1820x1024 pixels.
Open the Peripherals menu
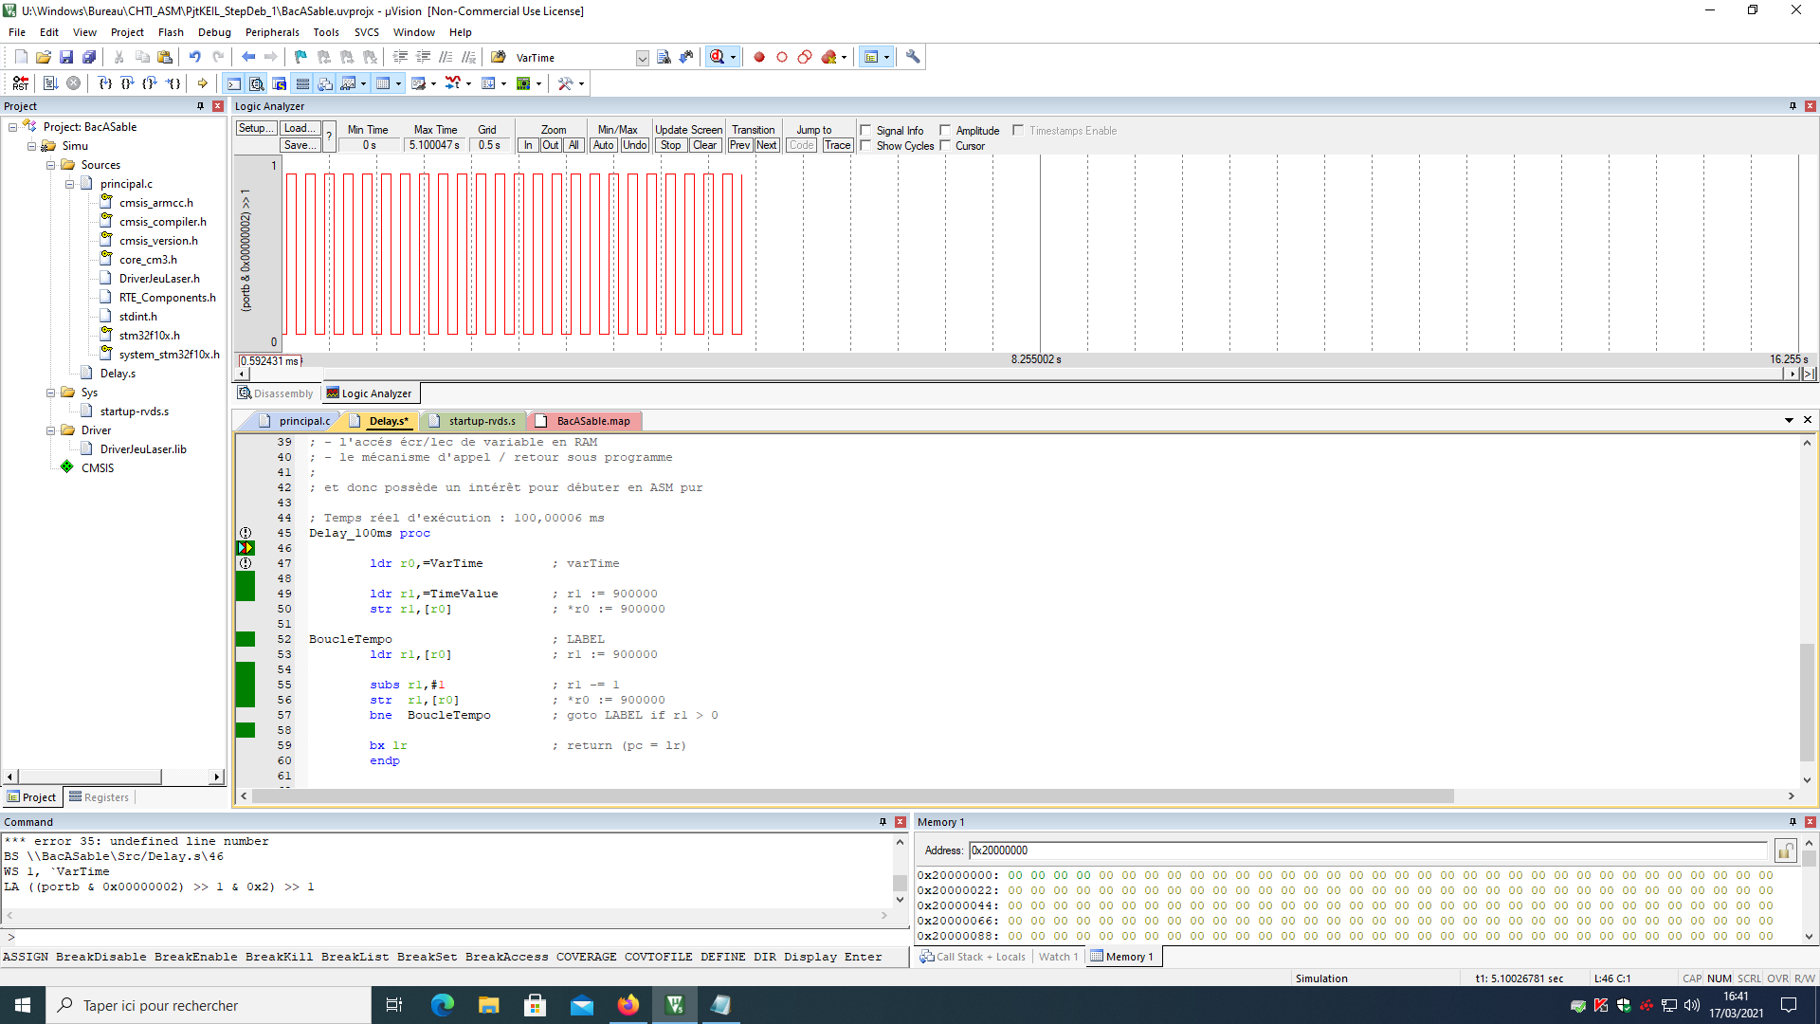271,32
